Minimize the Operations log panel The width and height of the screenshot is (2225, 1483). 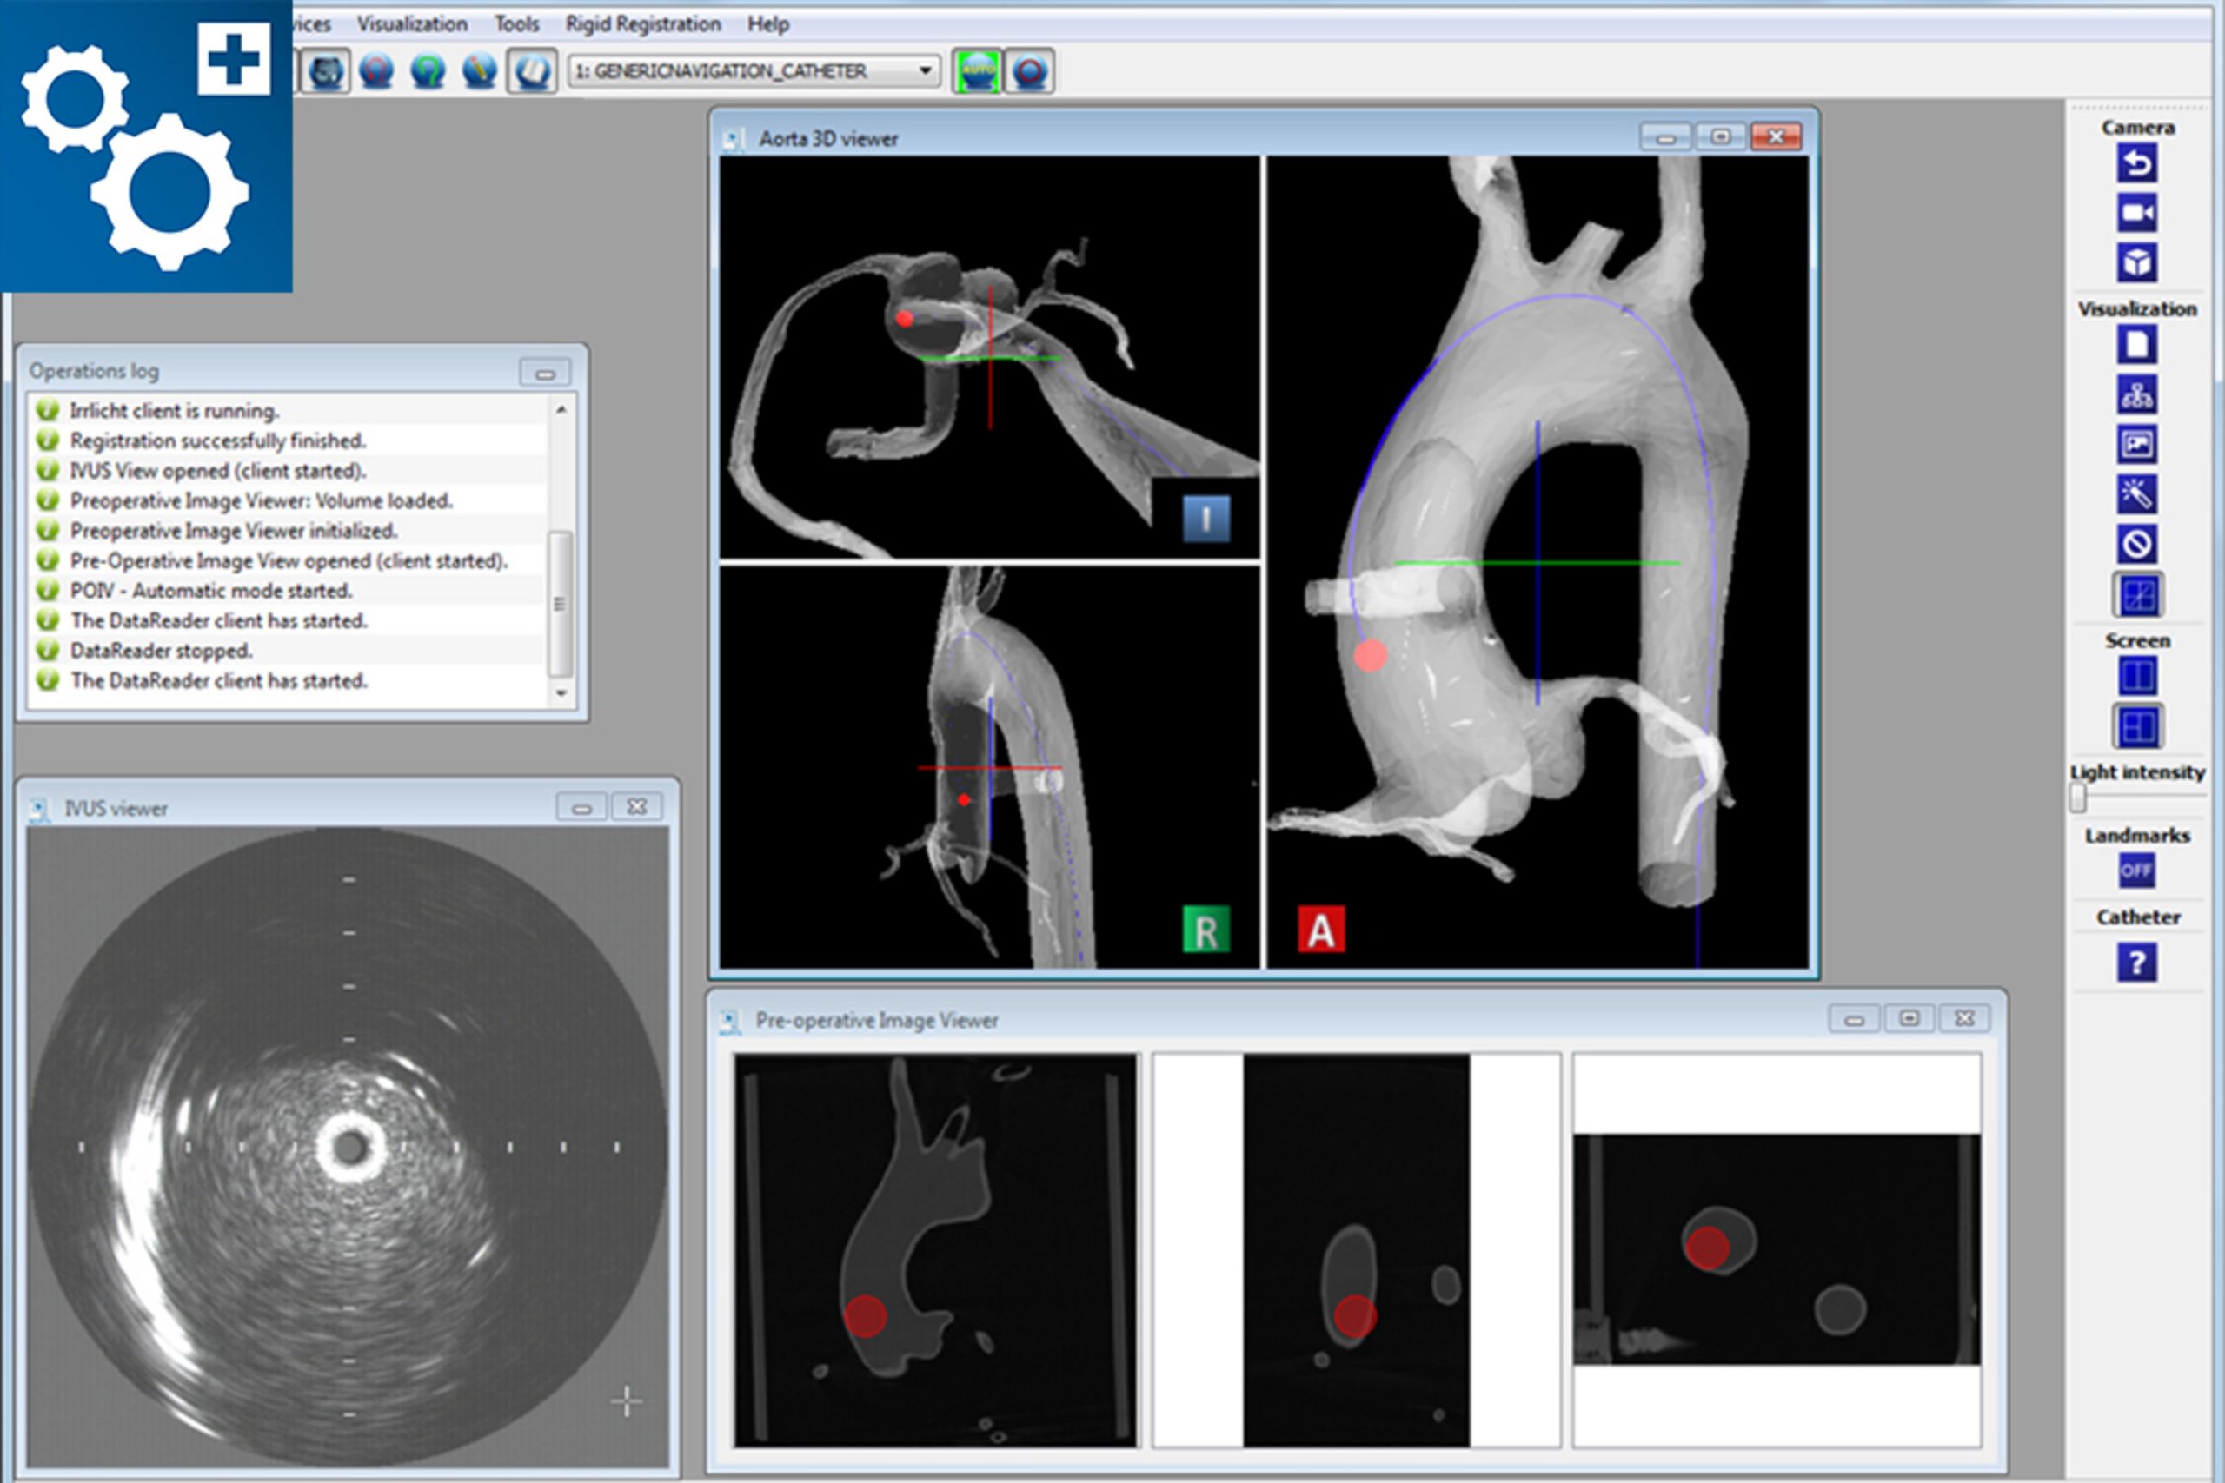pyautogui.click(x=546, y=372)
